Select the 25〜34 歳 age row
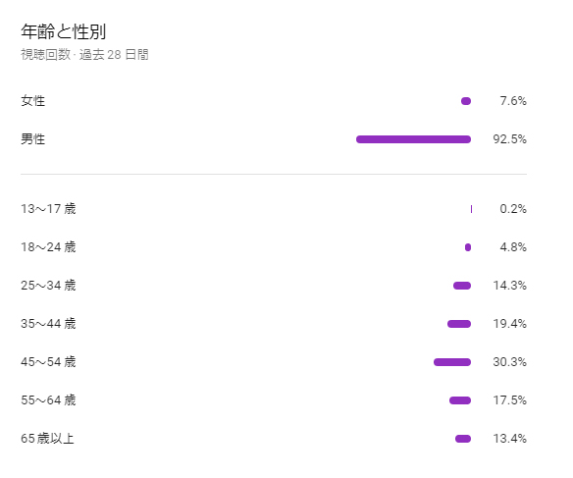This screenshot has width=573, height=478. pos(274,286)
